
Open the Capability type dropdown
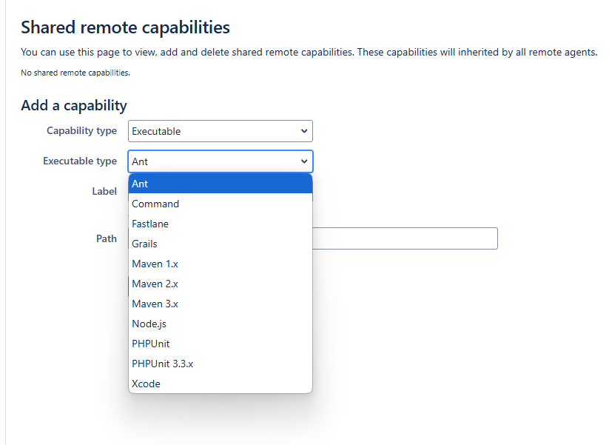tap(221, 131)
